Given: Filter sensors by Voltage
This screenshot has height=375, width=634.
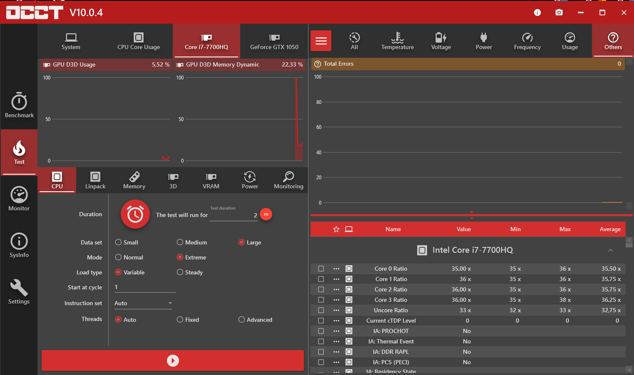Looking at the screenshot, I should (441, 41).
